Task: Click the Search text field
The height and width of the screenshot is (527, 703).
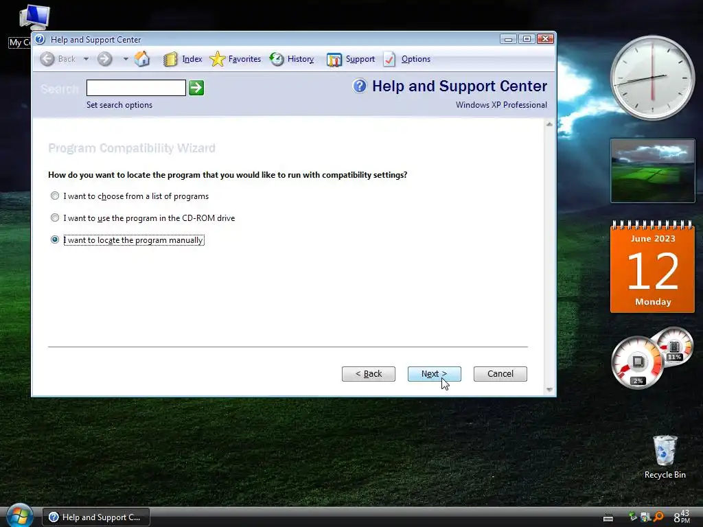Action: tap(136, 88)
